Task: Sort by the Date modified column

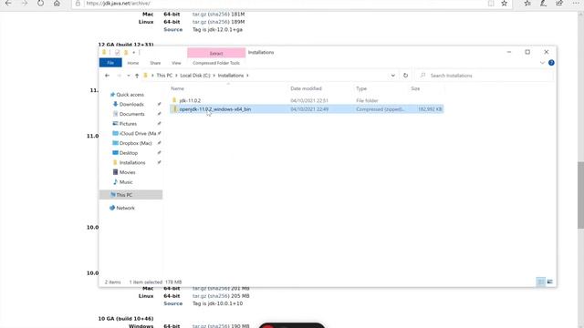Action: click(307, 88)
